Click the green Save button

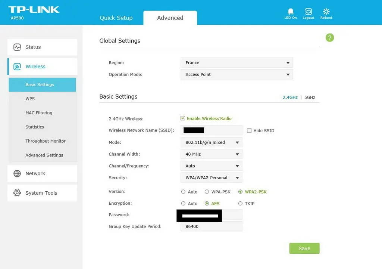point(304,248)
